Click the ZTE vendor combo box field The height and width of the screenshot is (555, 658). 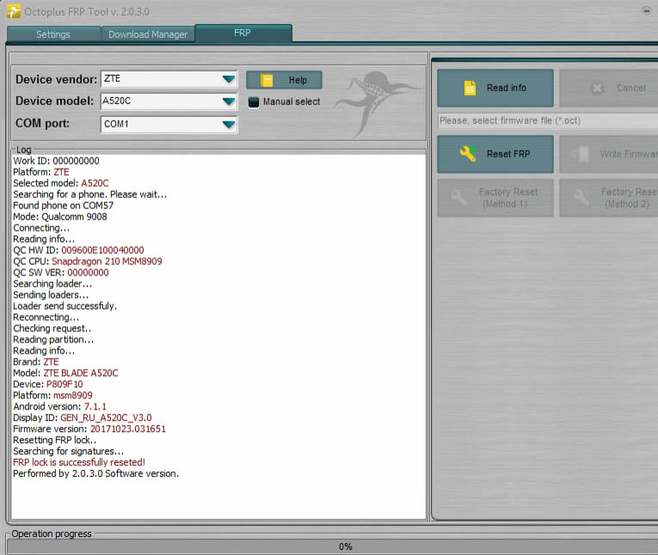pyautogui.click(x=169, y=79)
